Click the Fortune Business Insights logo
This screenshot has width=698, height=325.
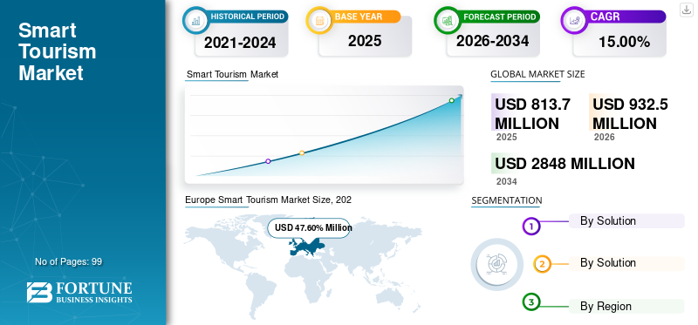point(79,292)
